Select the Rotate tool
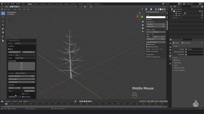The image size is (204, 114). [3, 25]
